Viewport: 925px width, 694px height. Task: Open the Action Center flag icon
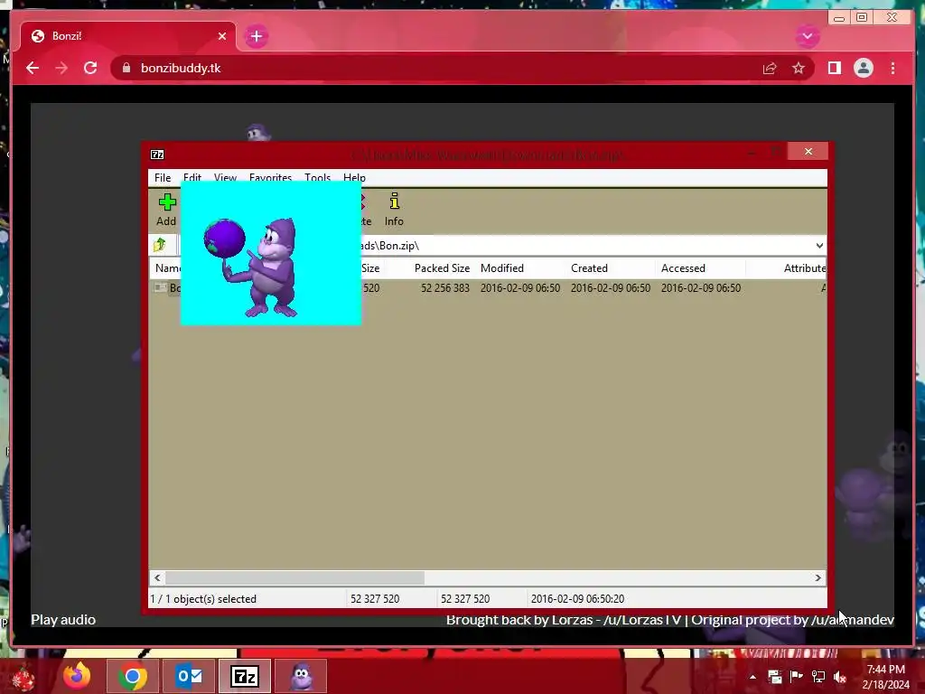(797, 677)
